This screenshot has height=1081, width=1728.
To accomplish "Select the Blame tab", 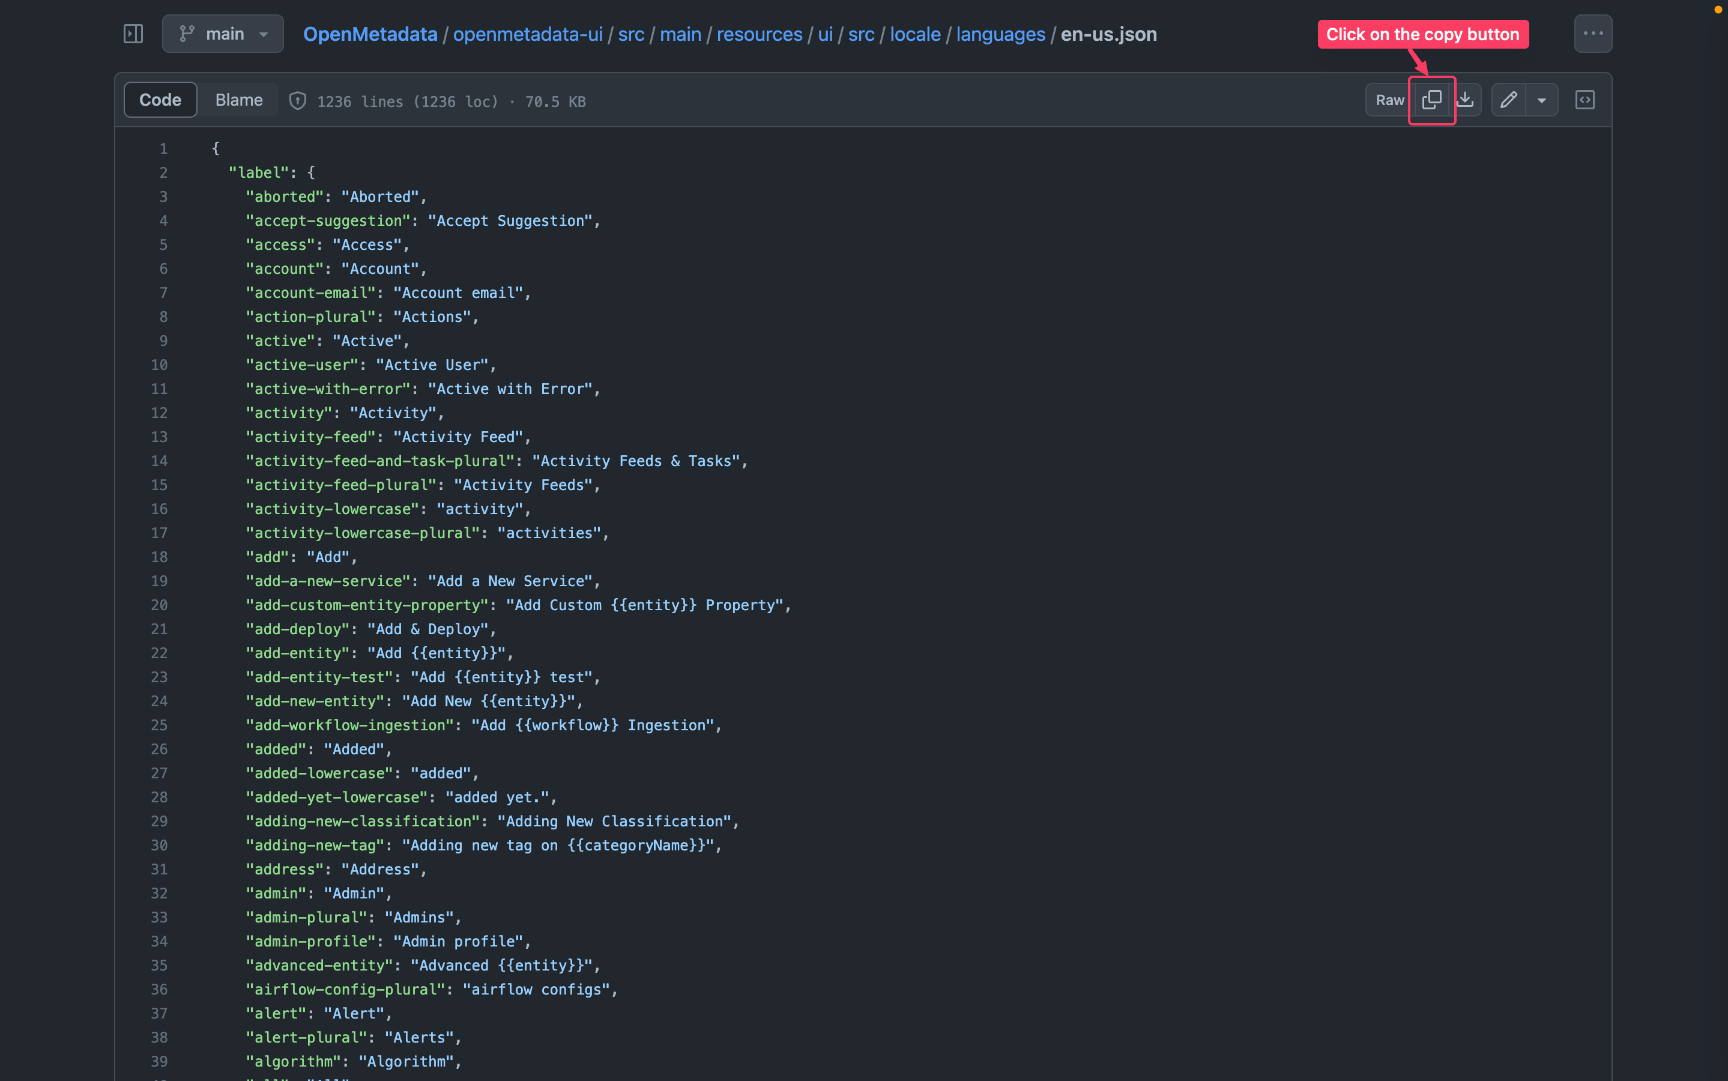I will point(239,101).
